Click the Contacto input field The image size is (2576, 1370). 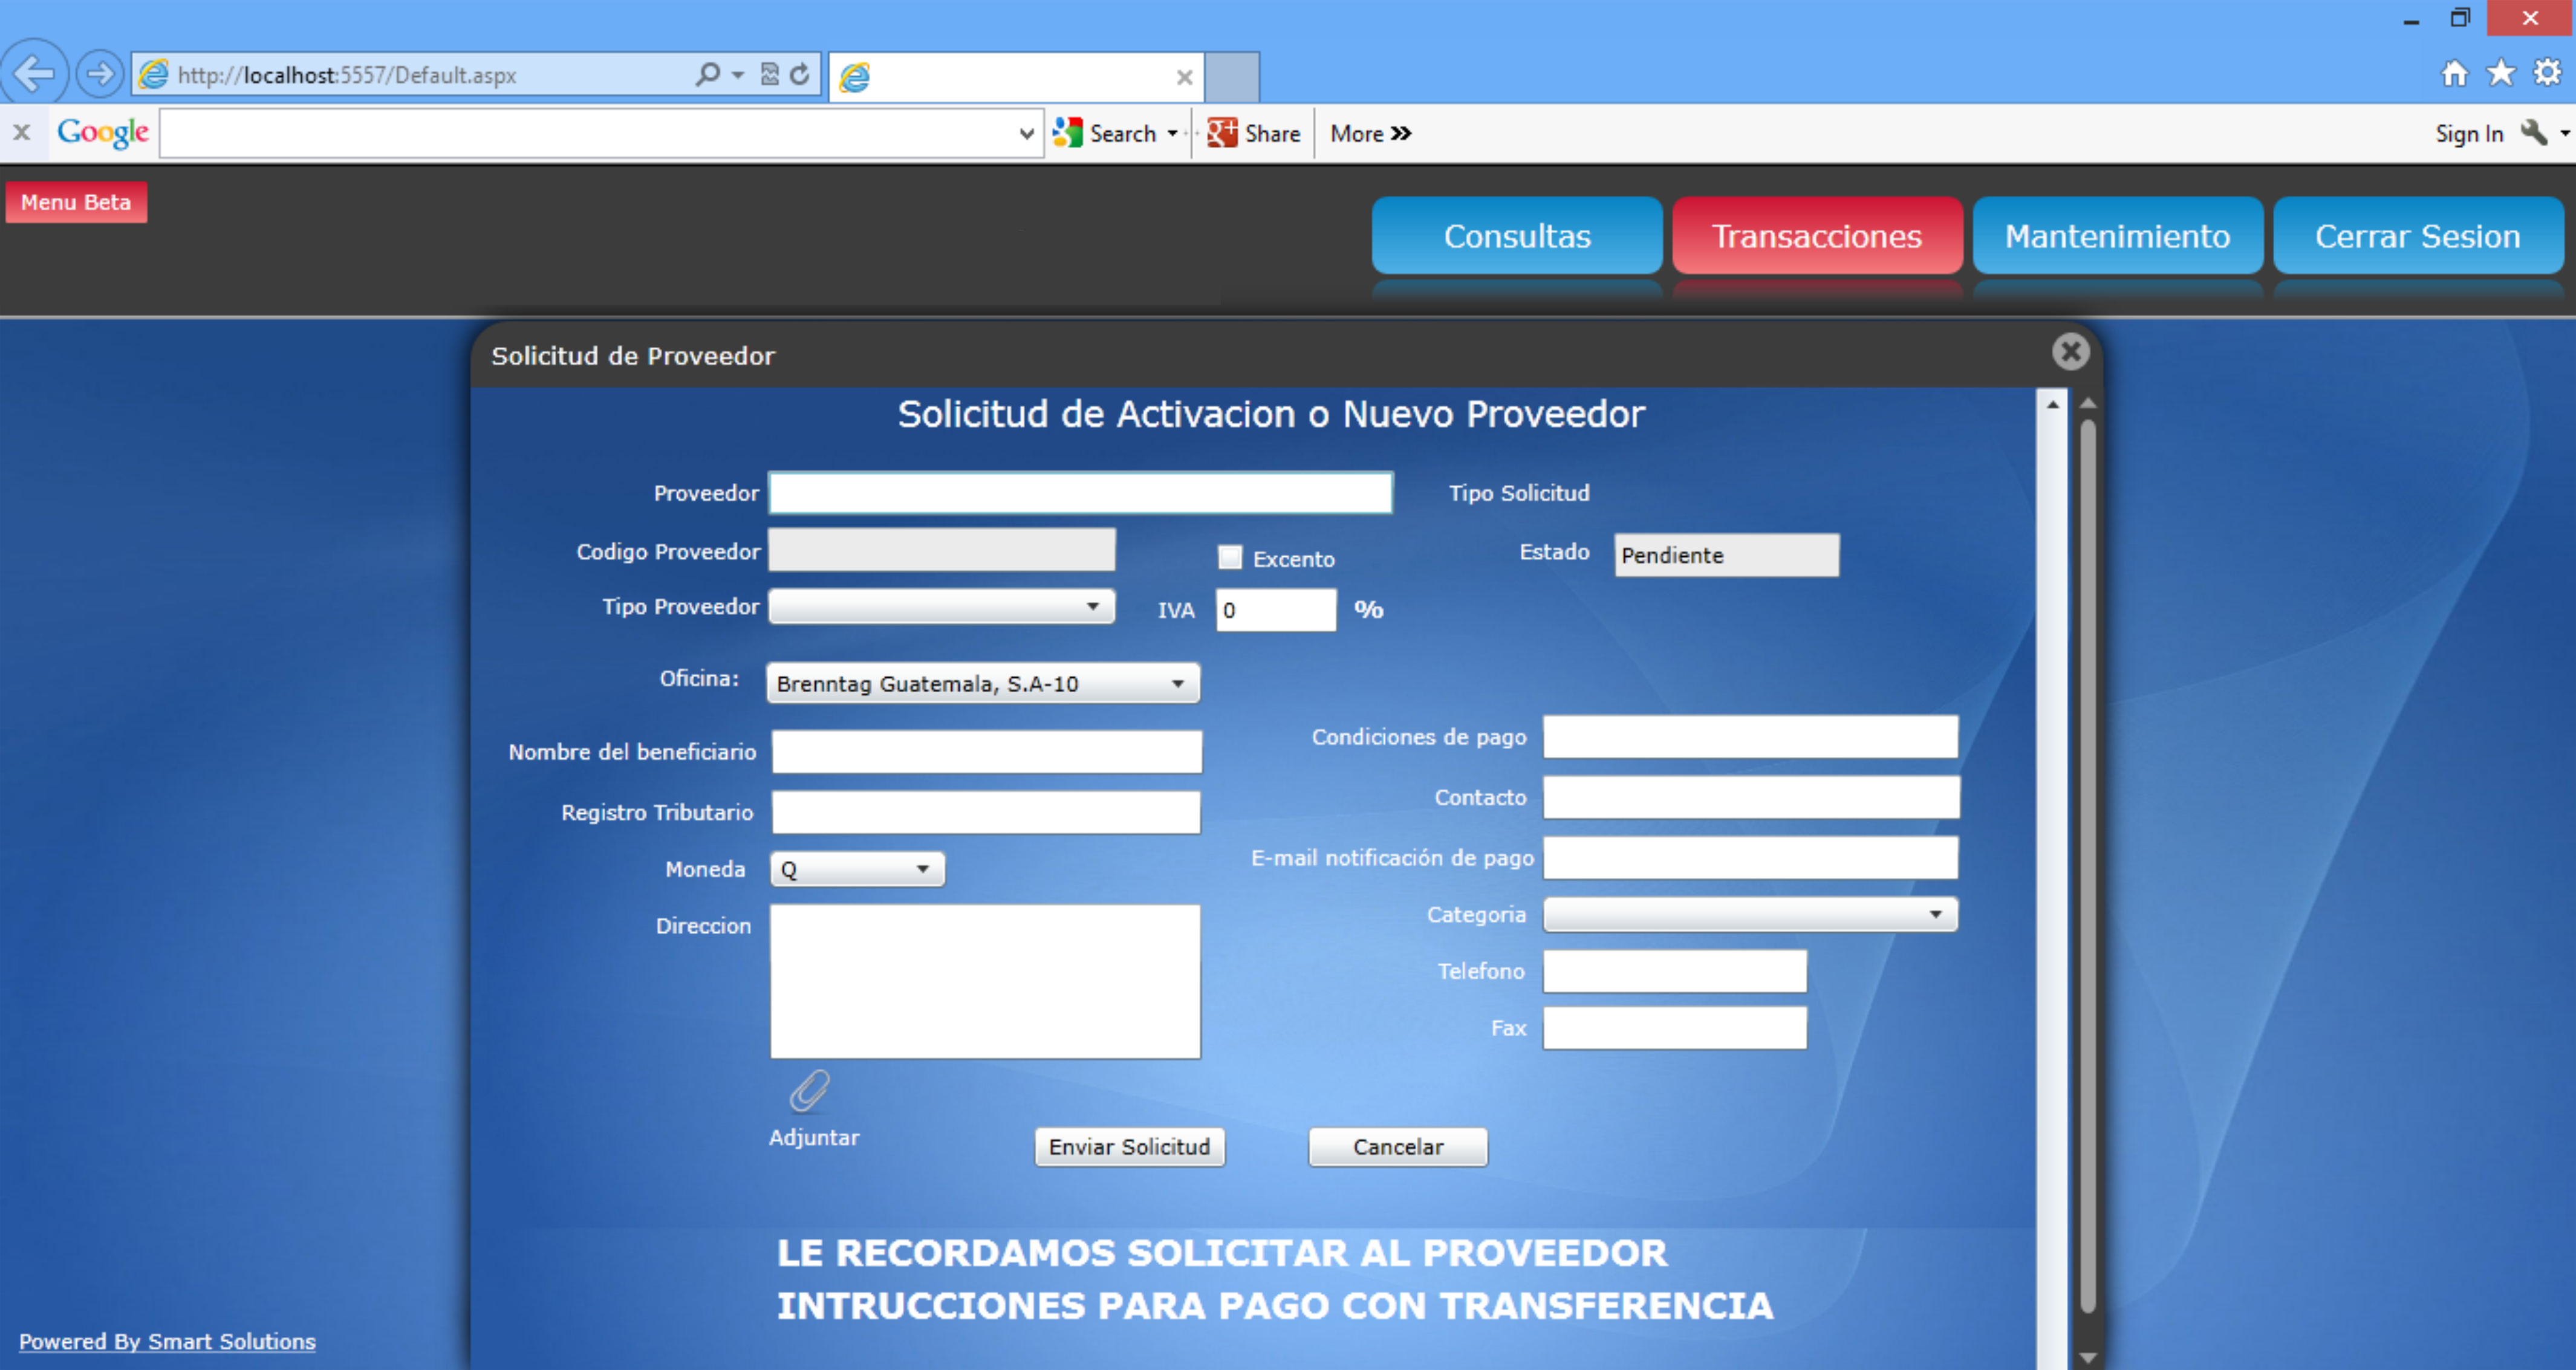1751,797
